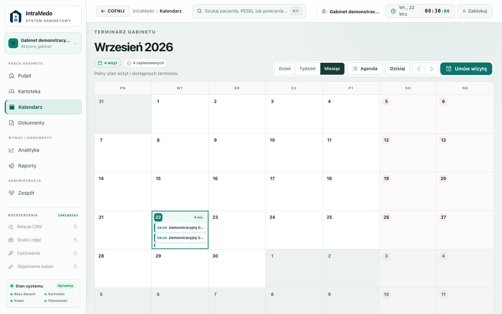Screen dimensions: 502x314
Task: Switch calendar to Tydzień view
Action: click(x=307, y=69)
